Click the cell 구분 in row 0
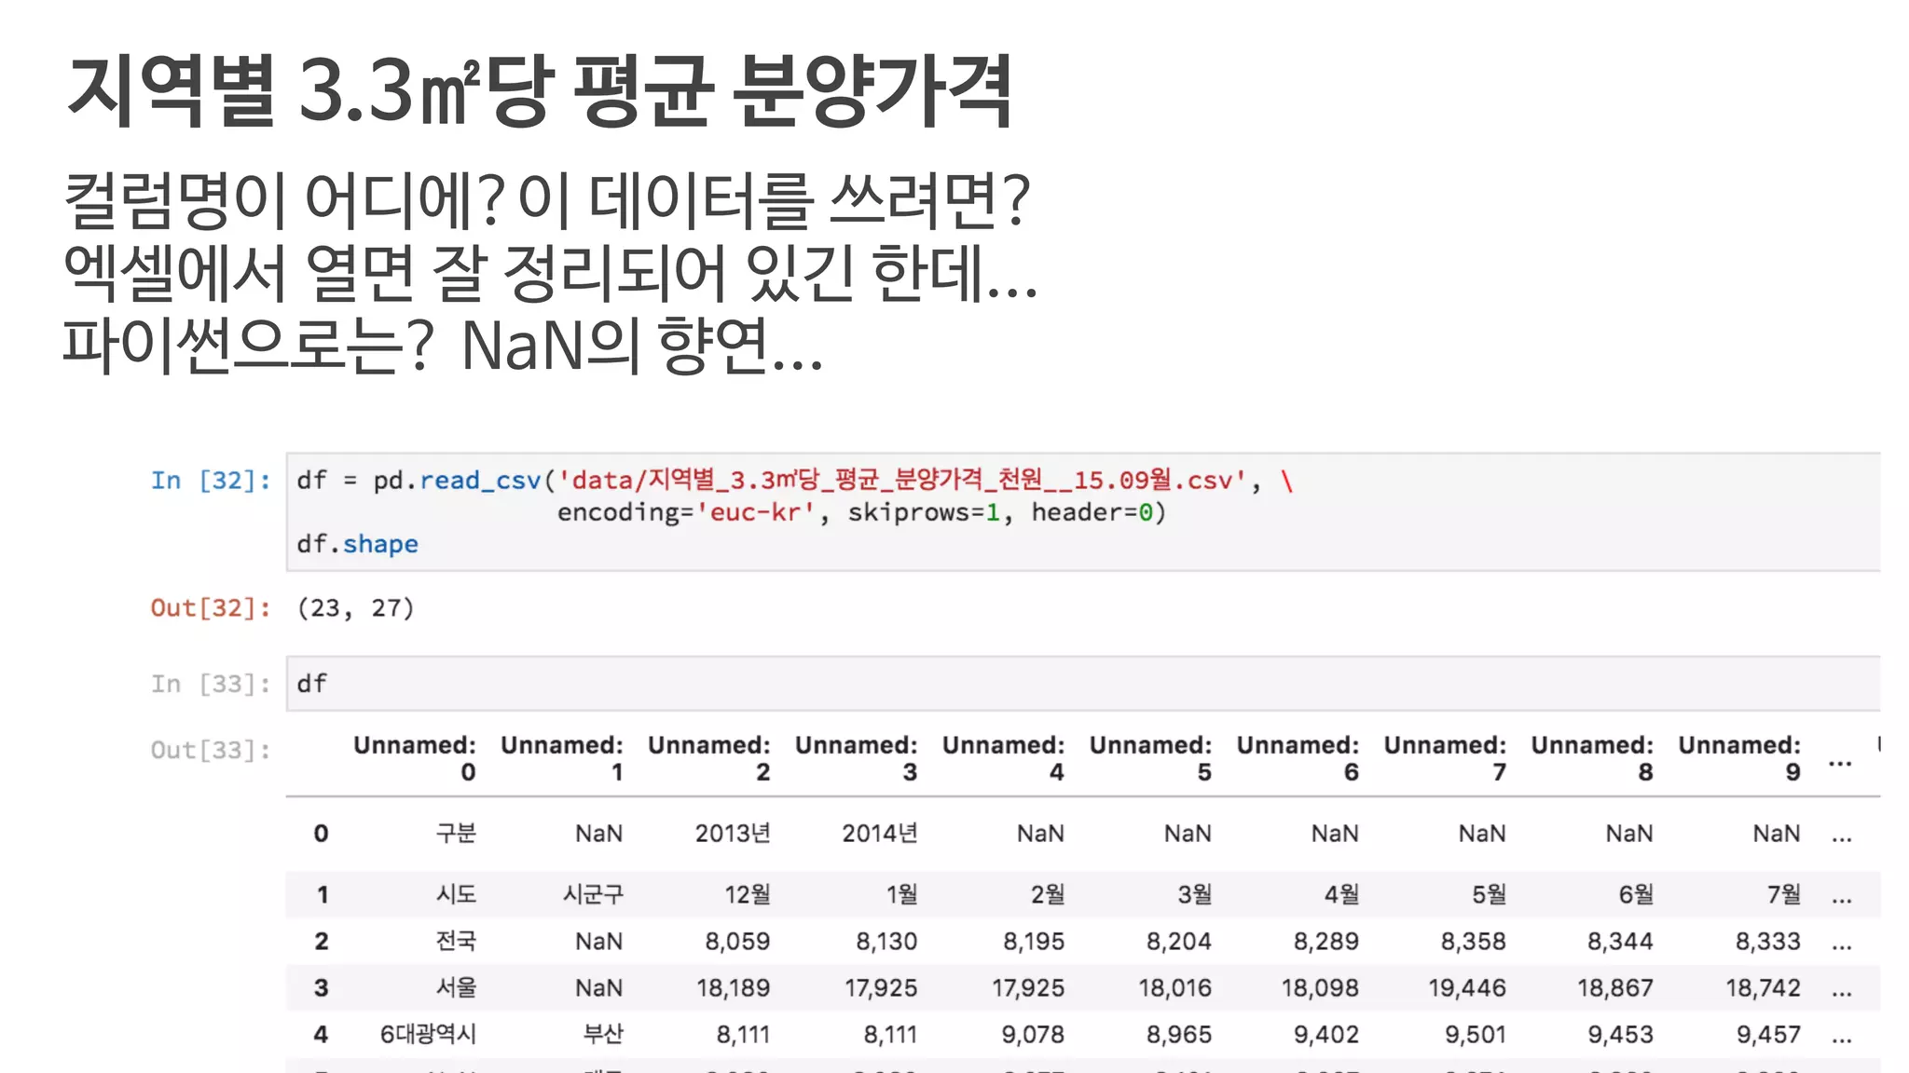Screen dimensions: 1909x1073 point(456,833)
